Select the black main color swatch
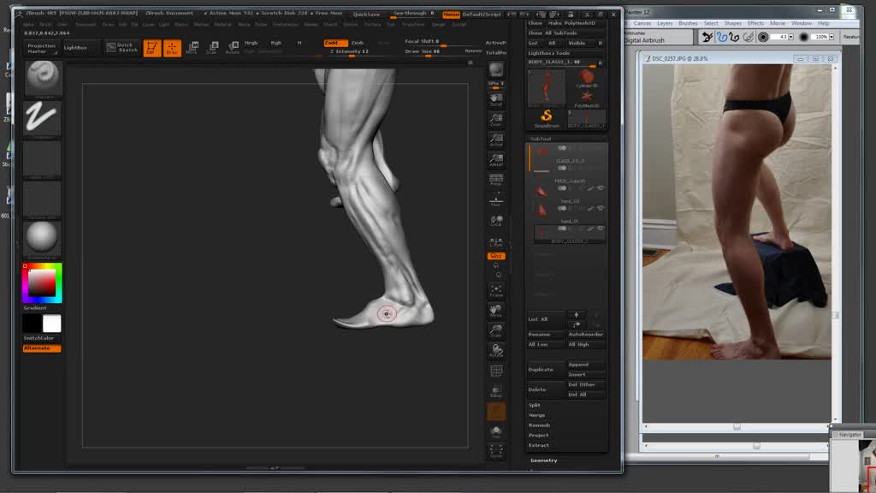This screenshot has height=493, width=876. (x=33, y=324)
